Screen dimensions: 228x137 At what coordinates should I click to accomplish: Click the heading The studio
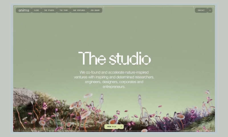[115, 59]
